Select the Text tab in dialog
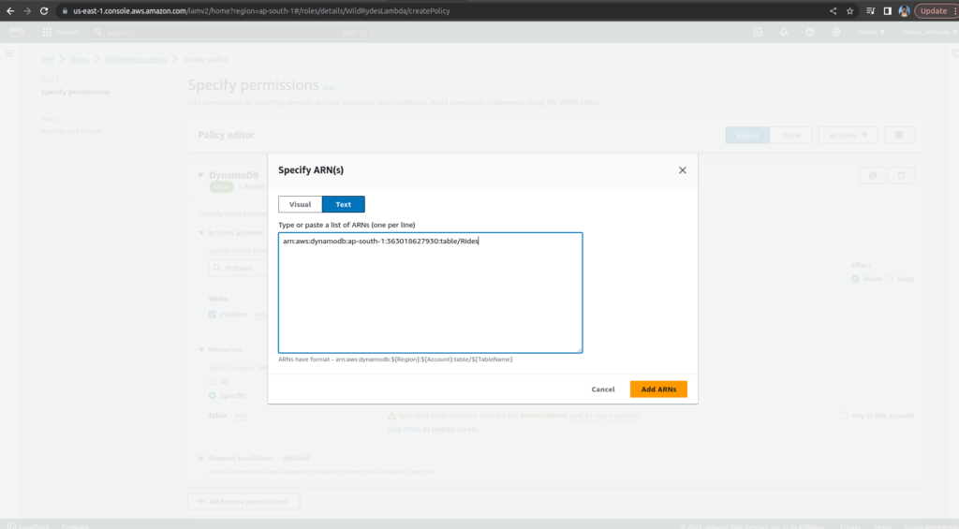The image size is (959, 529). (343, 204)
